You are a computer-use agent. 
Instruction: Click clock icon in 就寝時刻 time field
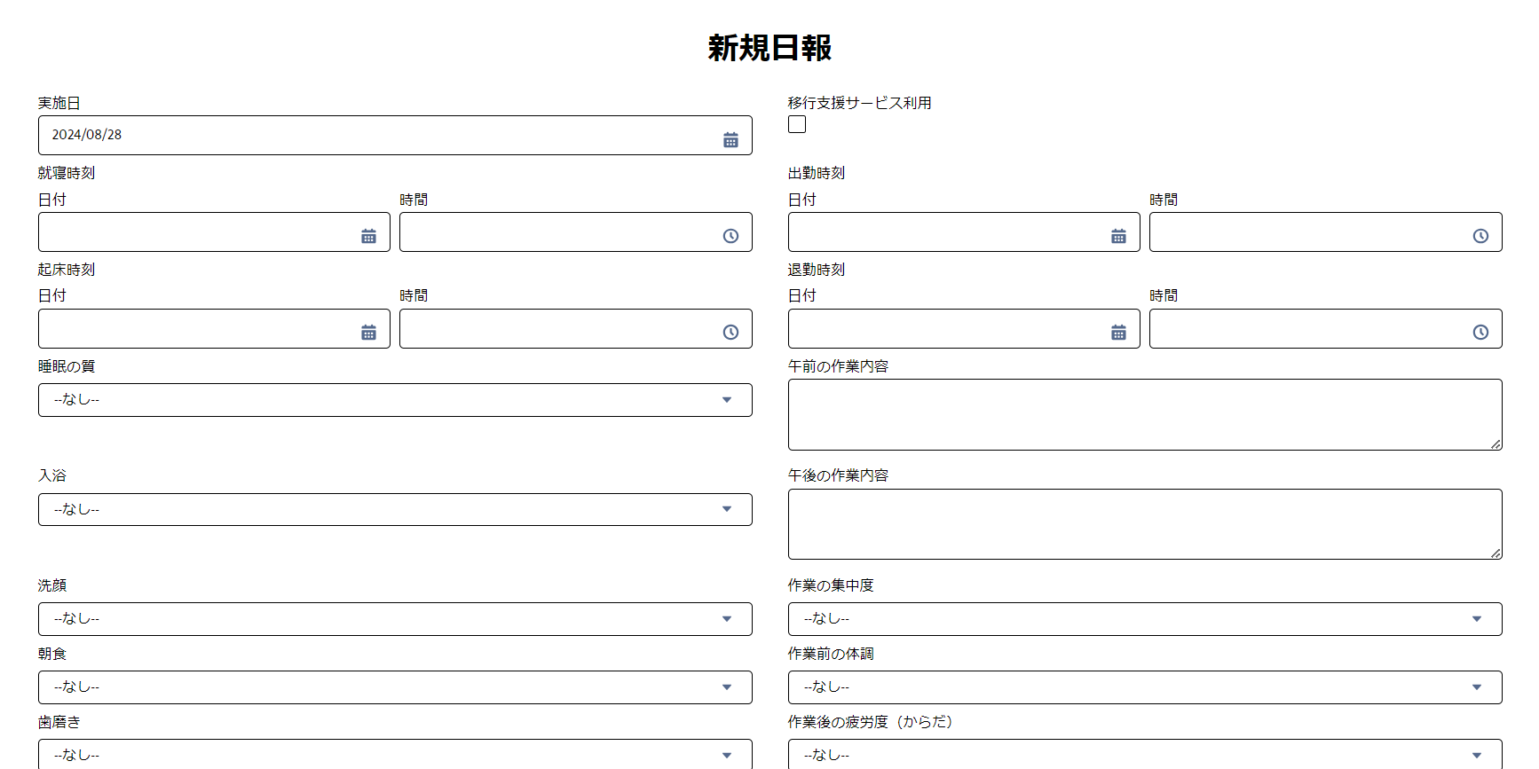click(x=730, y=236)
